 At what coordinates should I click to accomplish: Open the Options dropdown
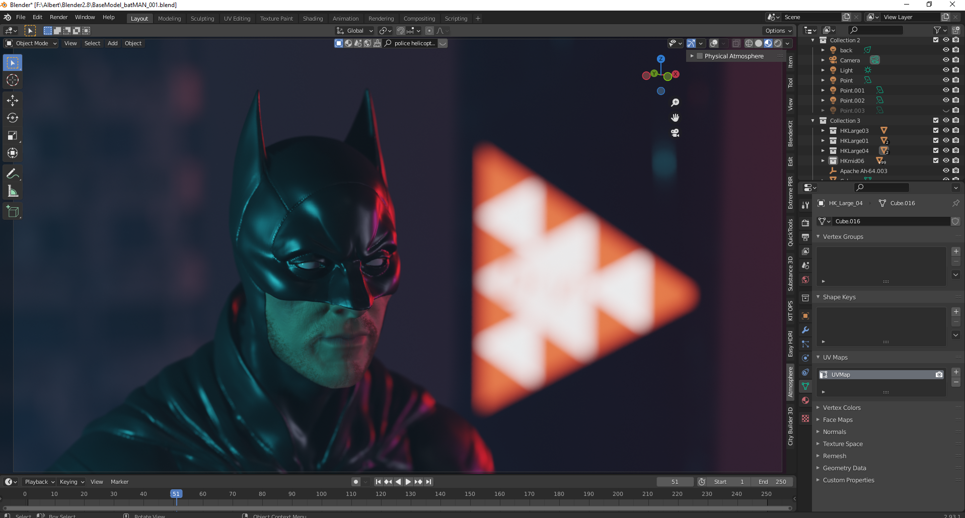coord(778,31)
